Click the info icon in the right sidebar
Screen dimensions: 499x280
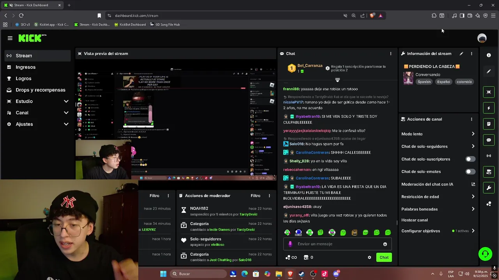tap(489, 55)
